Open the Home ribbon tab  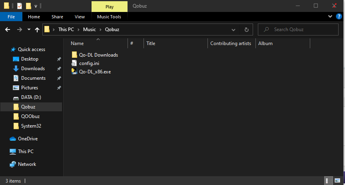tap(34, 17)
